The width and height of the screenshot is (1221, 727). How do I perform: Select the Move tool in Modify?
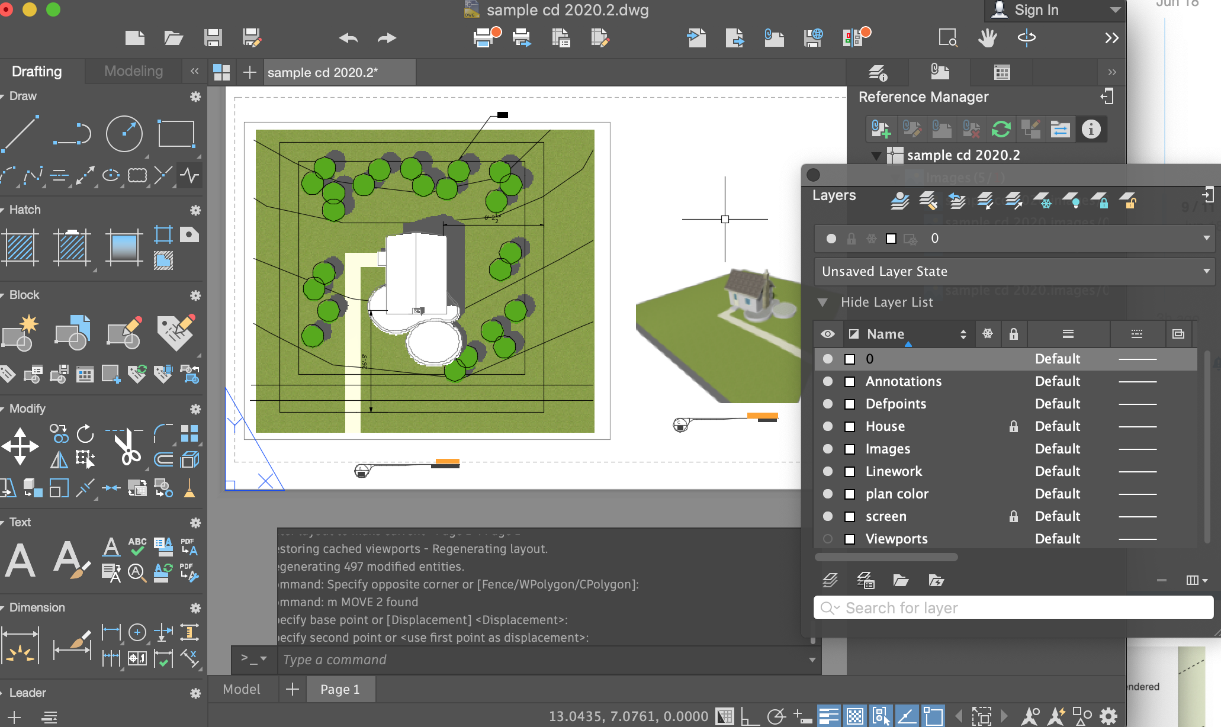tap(20, 445)
